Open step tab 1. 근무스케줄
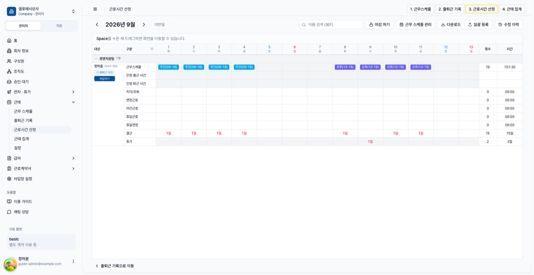The height and width of the screenshot is (275, 534). (x=421, y=9)
